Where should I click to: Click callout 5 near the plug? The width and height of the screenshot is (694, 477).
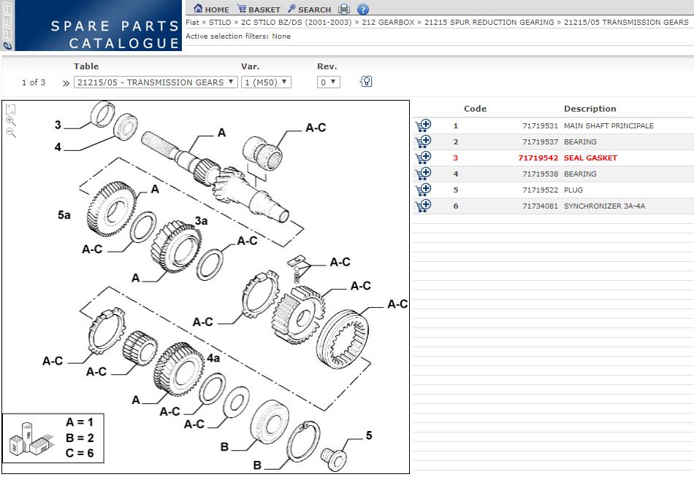369,435
